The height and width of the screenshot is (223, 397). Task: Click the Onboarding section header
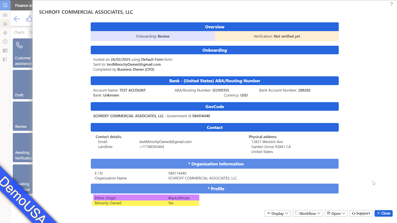[x=215, y=50]
